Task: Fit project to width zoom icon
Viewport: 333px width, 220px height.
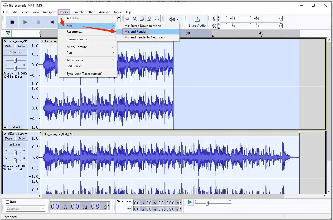Action: 150,19
